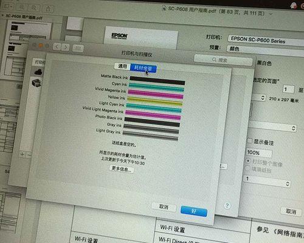Remove printer with minus button

point(29,155)
